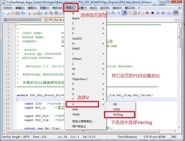Toggle the Word wrap toolbar icon

[113, 13]
